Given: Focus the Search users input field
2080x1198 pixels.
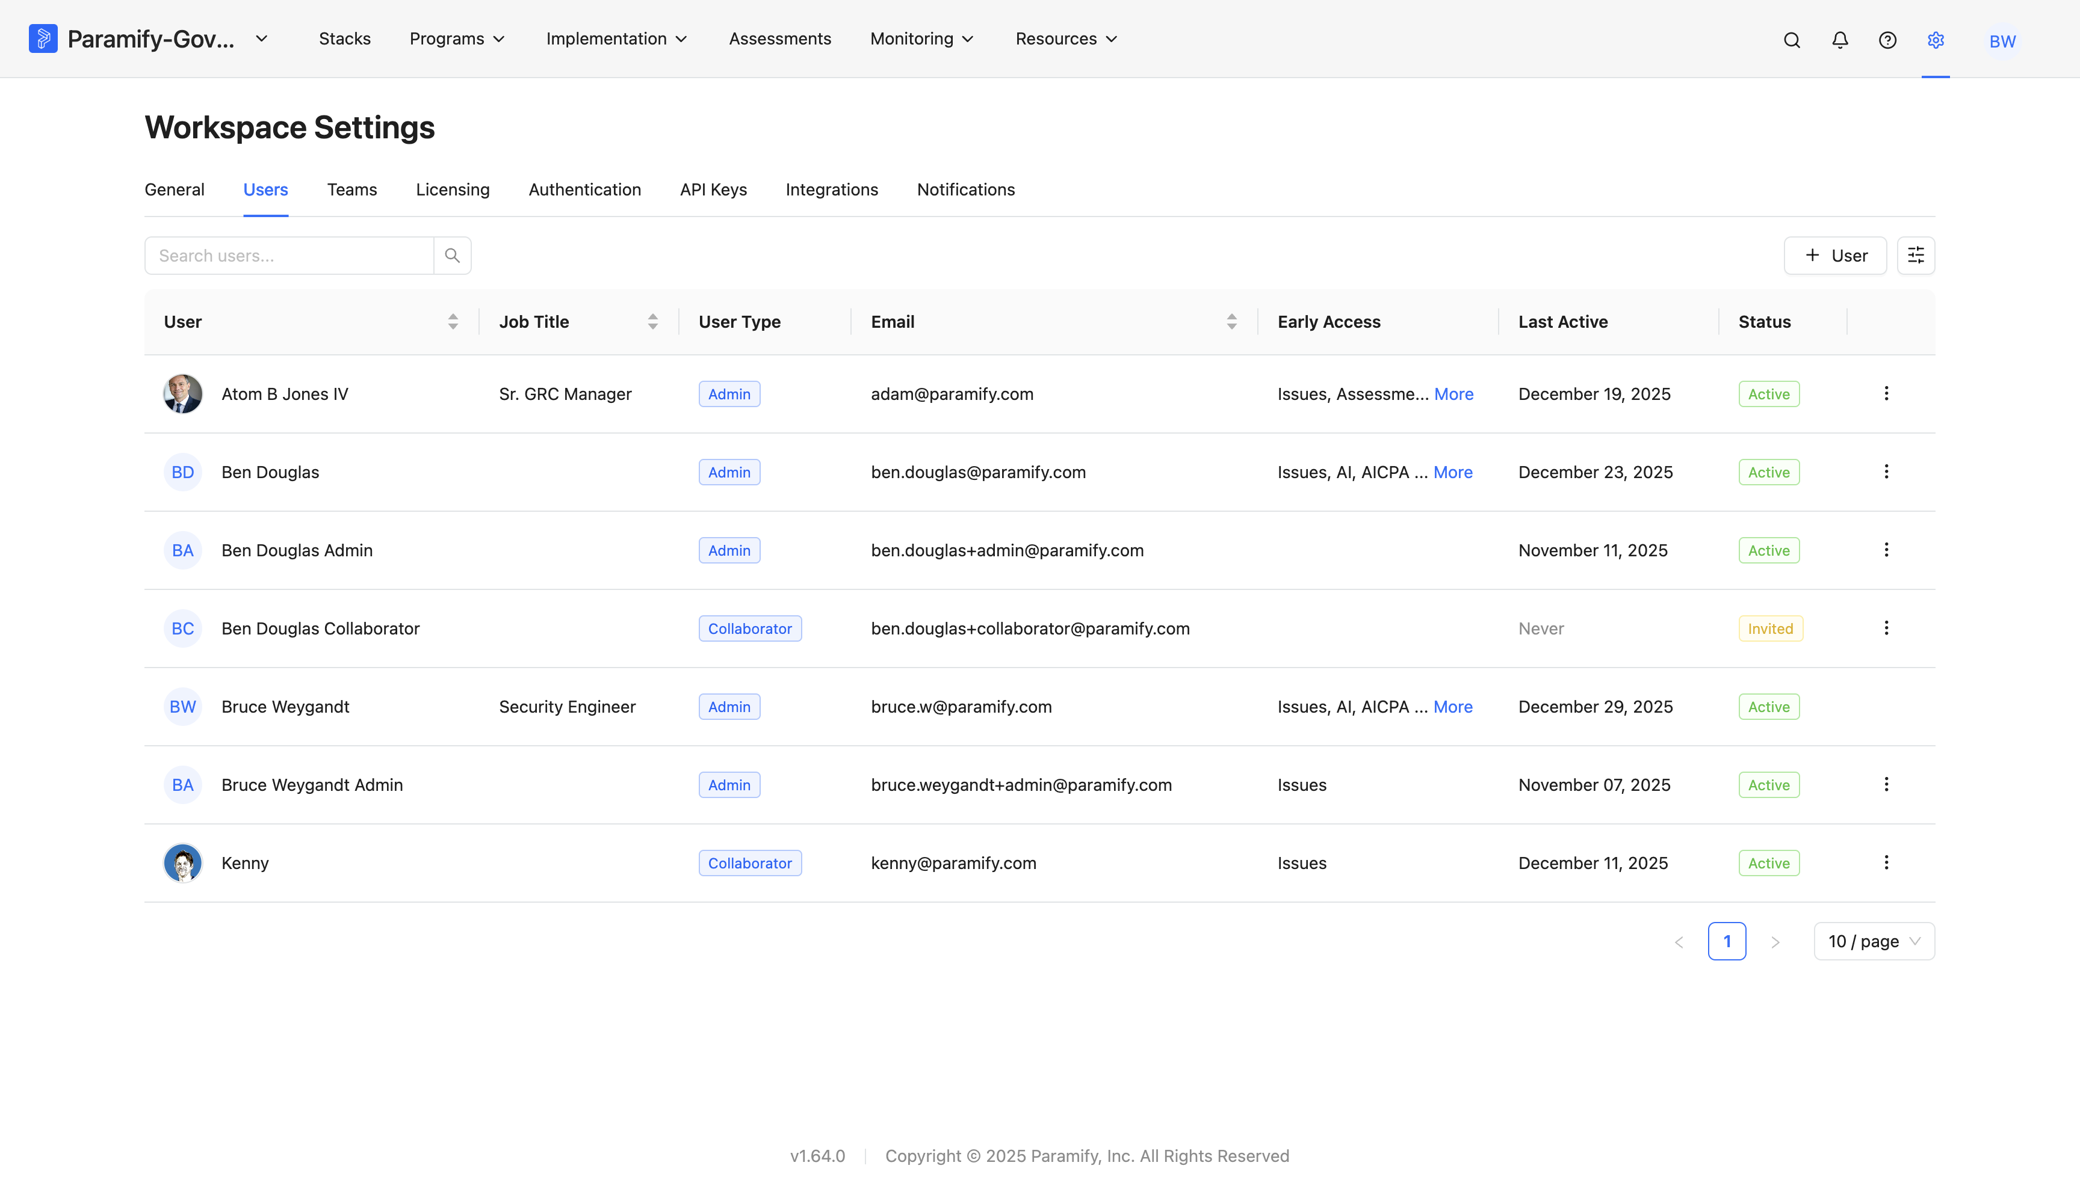Looking at the screenshot, I should click(289, 256).
